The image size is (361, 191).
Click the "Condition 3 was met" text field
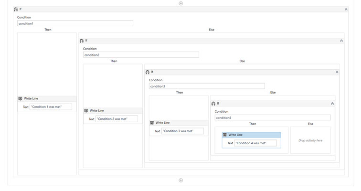[x=182, y=131]
